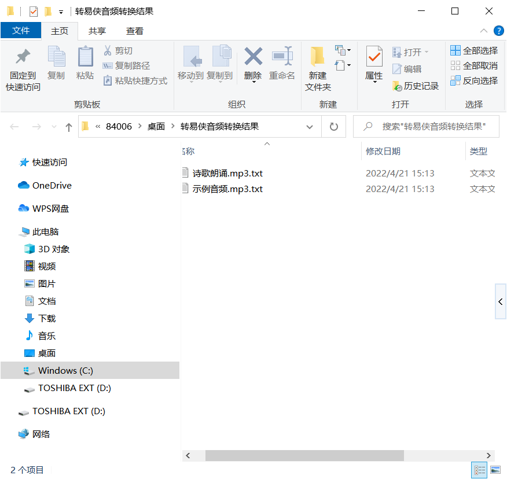This screenshot has height=479, width=507.
Task: Click 84006 in breadcrumb path
Action: pyautogui.click(x=119, y=126)
